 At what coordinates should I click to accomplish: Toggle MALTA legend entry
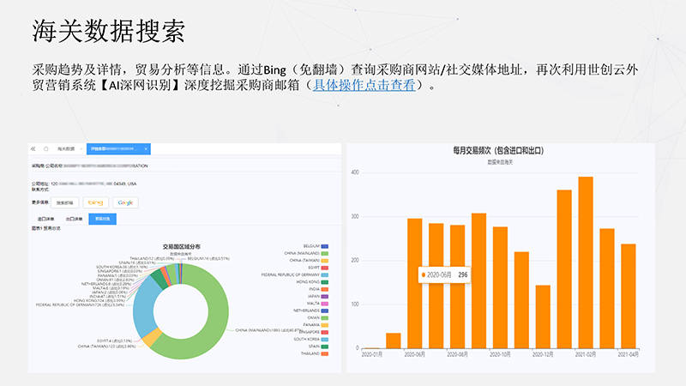tap(317, 304)
